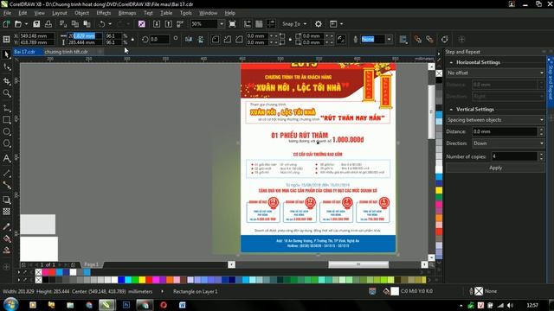
Task: Select the Page 1 tab
Action: coord(91,264)
